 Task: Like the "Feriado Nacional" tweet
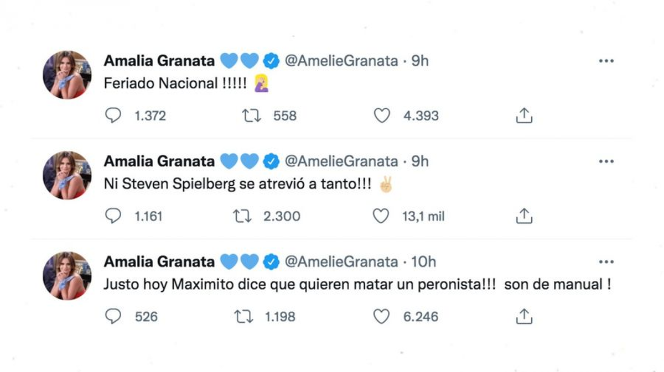tap(381, 116)
